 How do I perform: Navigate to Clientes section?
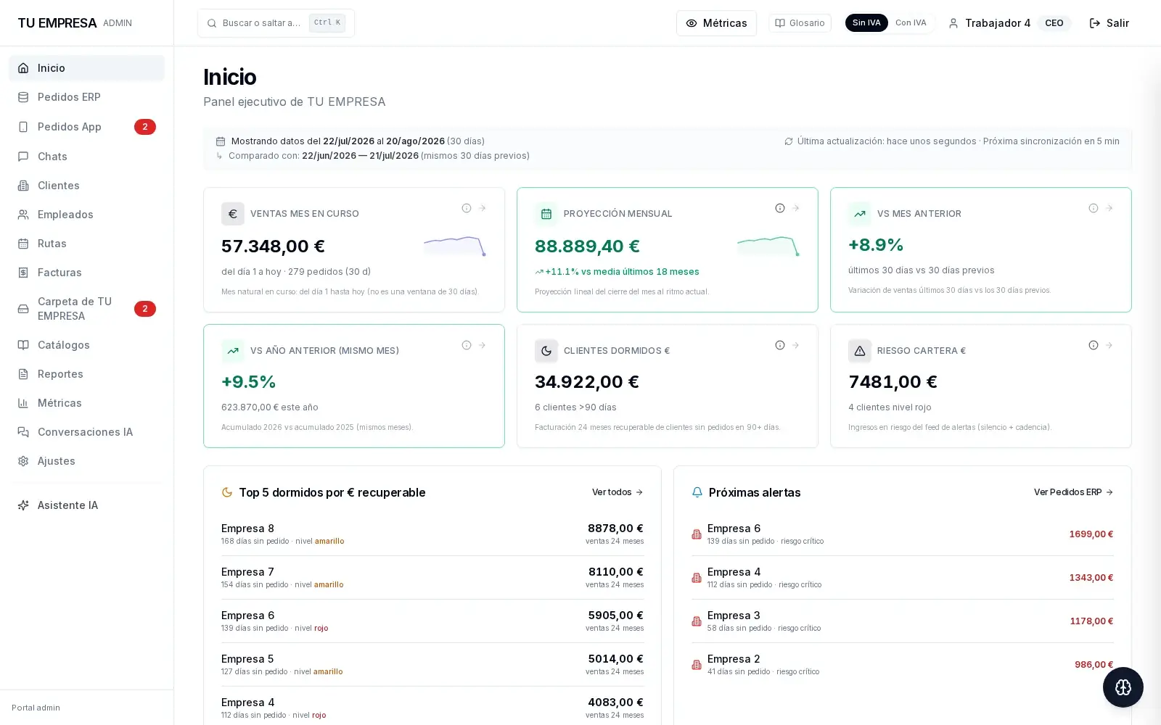[86, 186]
